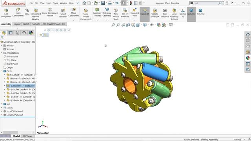Click the Exploded View tool

(x=135, y=12)
